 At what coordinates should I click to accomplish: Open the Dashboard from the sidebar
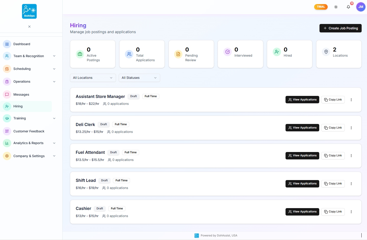point(22,44)
